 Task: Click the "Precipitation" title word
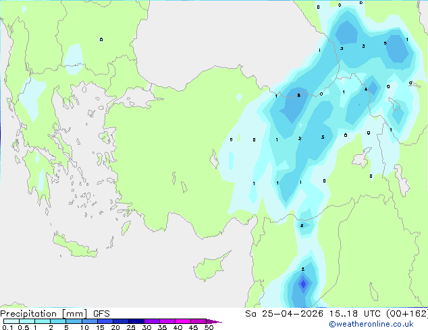coord(28,314)
